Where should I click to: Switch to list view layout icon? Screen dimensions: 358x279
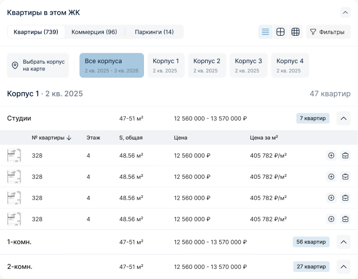click(265, 32)
